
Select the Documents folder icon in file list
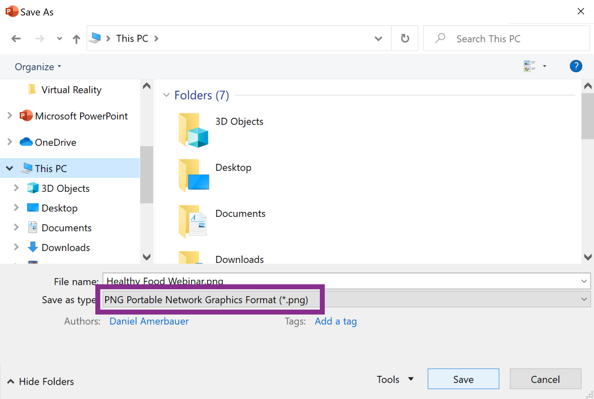pyautogui.click(x=193, y=221)
